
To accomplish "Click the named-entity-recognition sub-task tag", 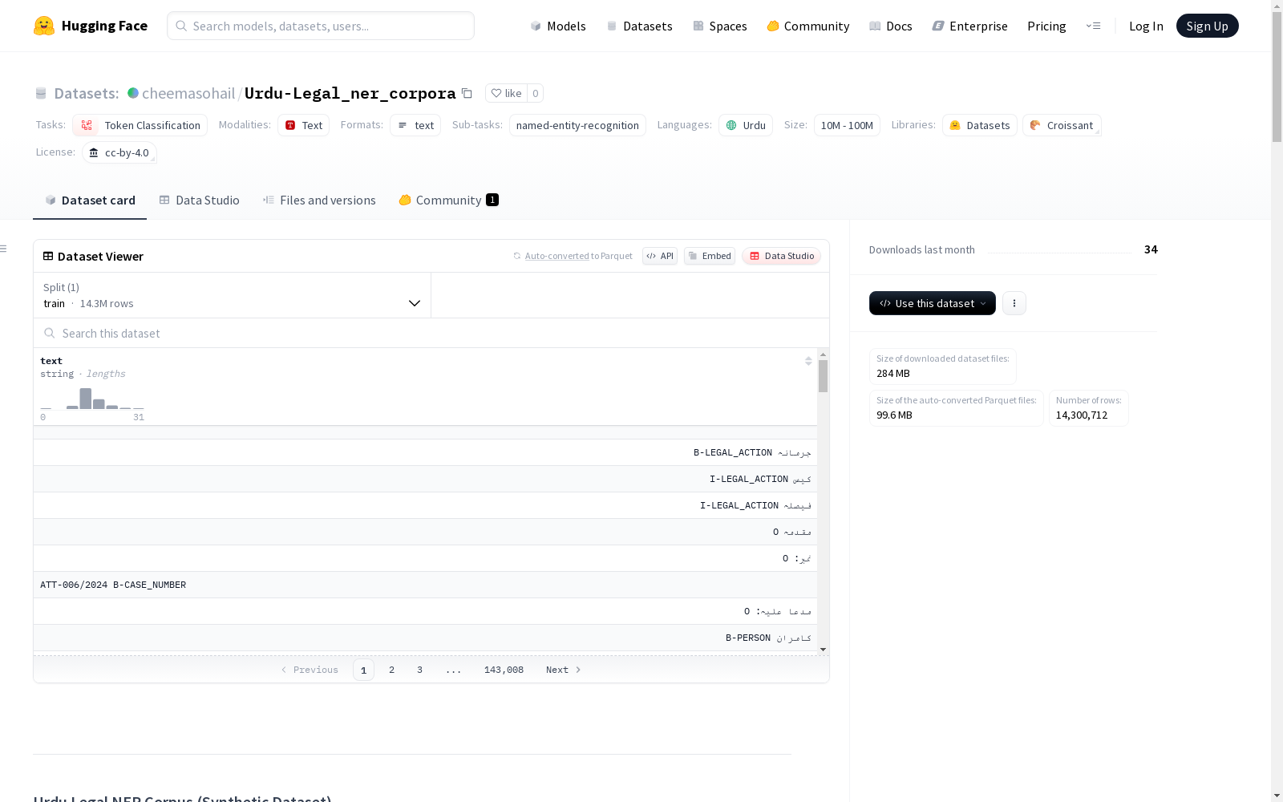I will pyautogui.click(x=577, y=125).
